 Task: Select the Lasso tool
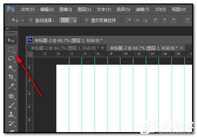coord(11,58)
